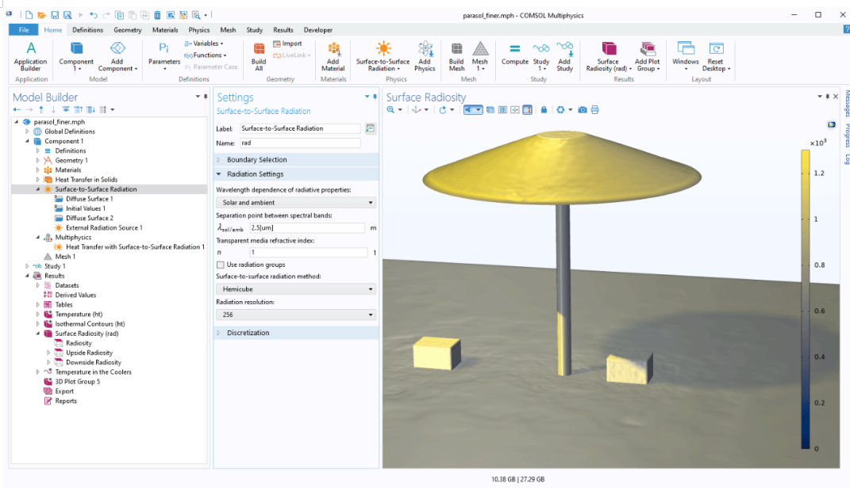Image resolution: width=850 pixels, height=488 pixels.
Task: Switch to Developer ribbon tab
Action: tap(317, 30)
